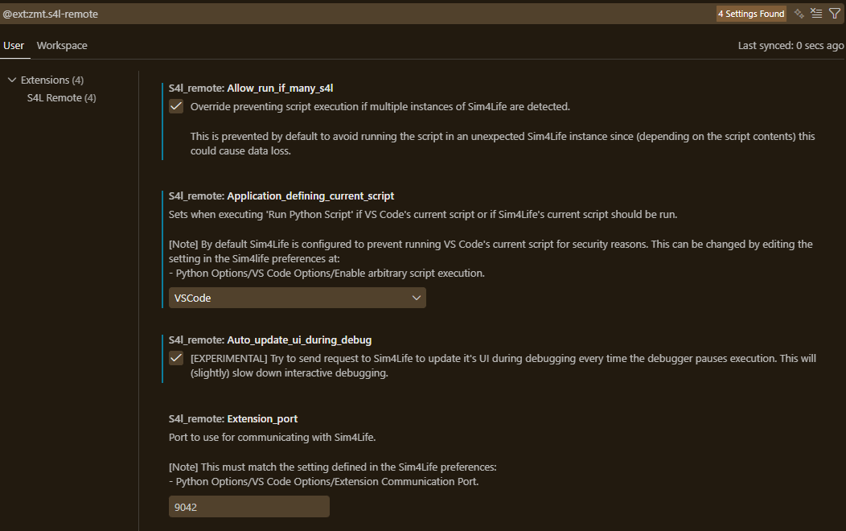This screenshot has width=846, height=531.
Task: Clear the settings search input icon
Action: point(816,13)
